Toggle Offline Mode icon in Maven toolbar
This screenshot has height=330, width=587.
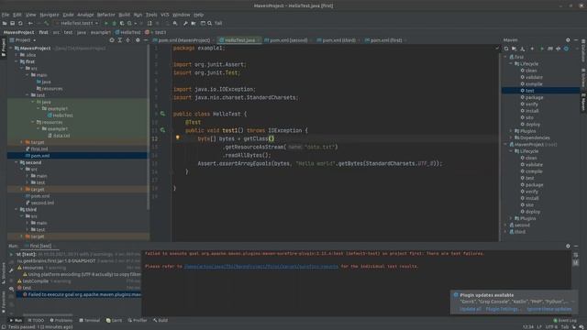point(559,49)
